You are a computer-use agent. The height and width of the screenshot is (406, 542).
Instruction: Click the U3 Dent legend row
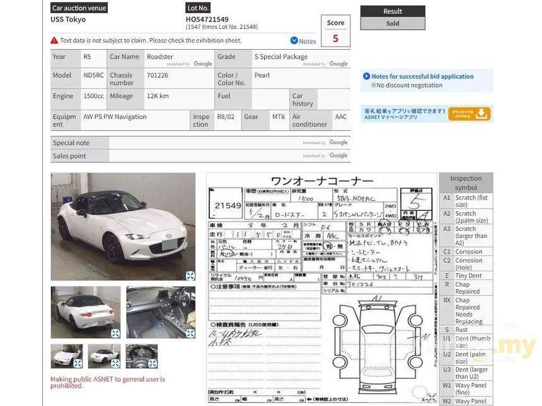pos(466,373)
